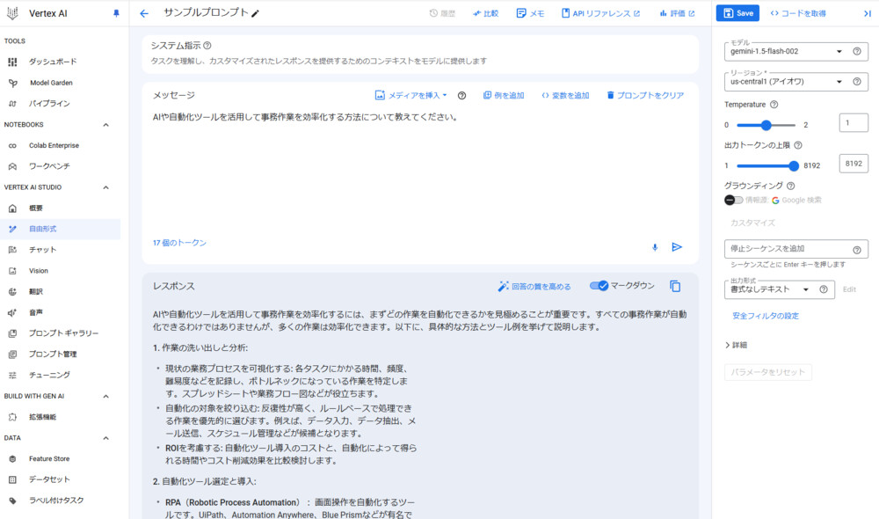Click the Temperature slider handle

pyautogui.click(x=766, y=125)
